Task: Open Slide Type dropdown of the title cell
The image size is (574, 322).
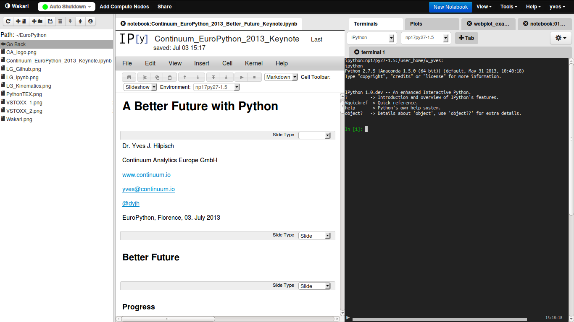Action: point(314,135)
